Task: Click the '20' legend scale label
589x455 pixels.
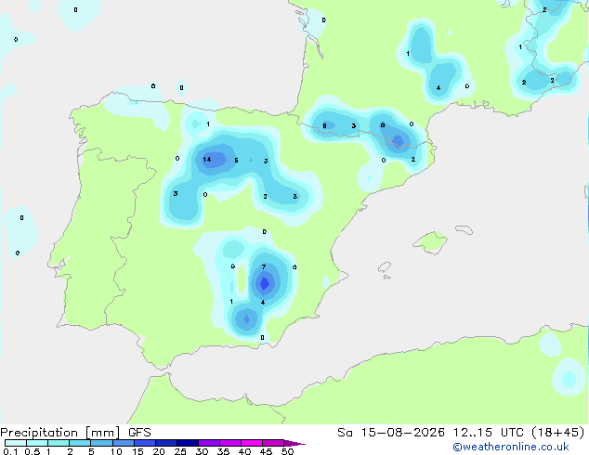Action: click(159, 451)
